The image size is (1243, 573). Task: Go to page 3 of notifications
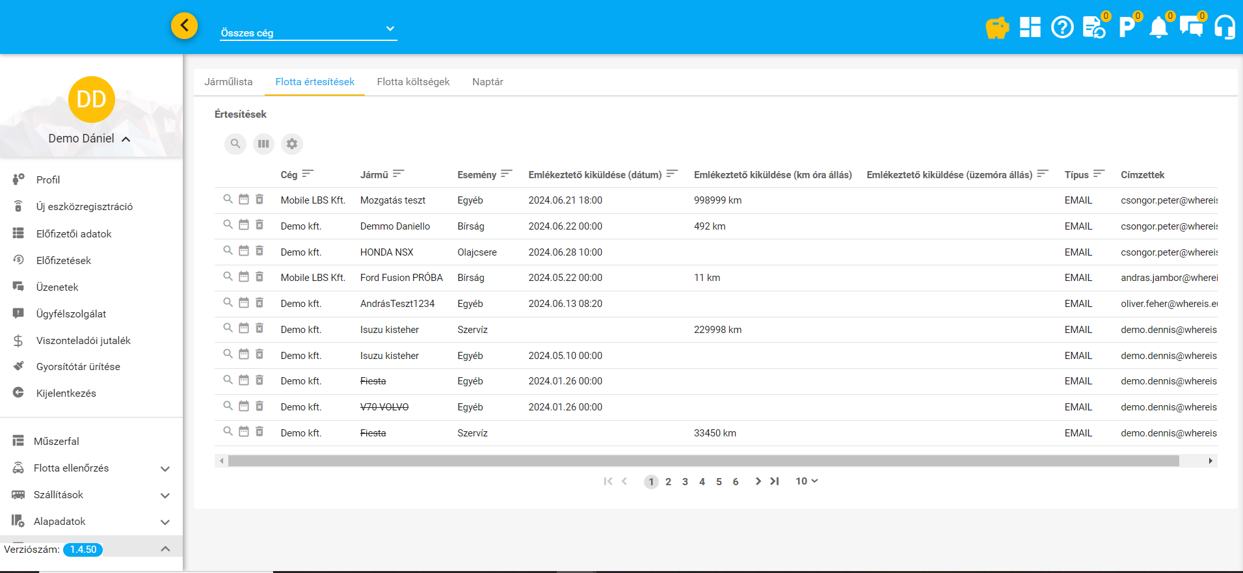[x=685, y=482]
